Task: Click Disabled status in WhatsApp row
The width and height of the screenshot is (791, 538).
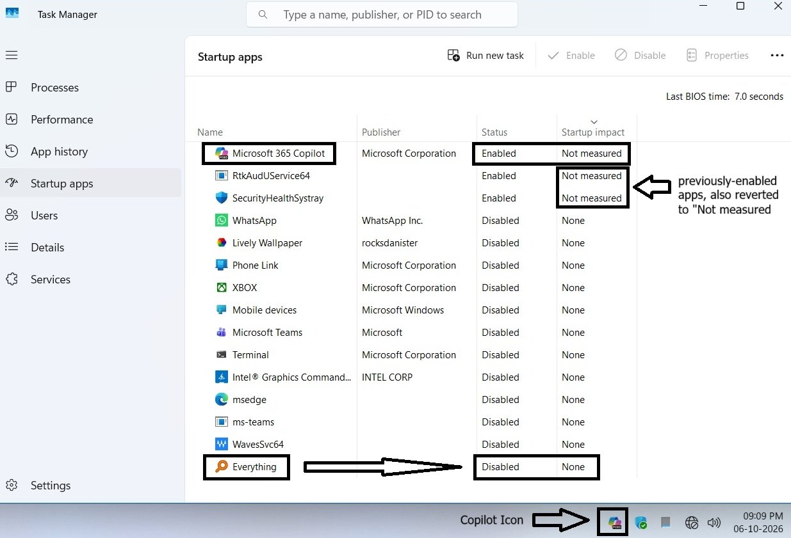Action: [x=500, y=221]
